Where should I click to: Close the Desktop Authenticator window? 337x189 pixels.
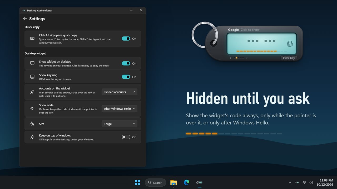click(x=141, y=10)
